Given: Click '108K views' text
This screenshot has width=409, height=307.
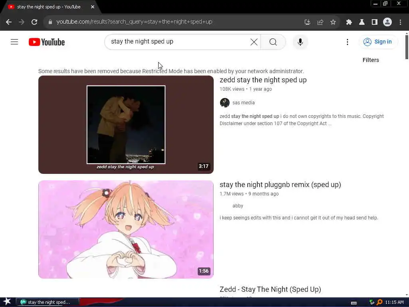Looking at the screenshot, I should [232, 89].
